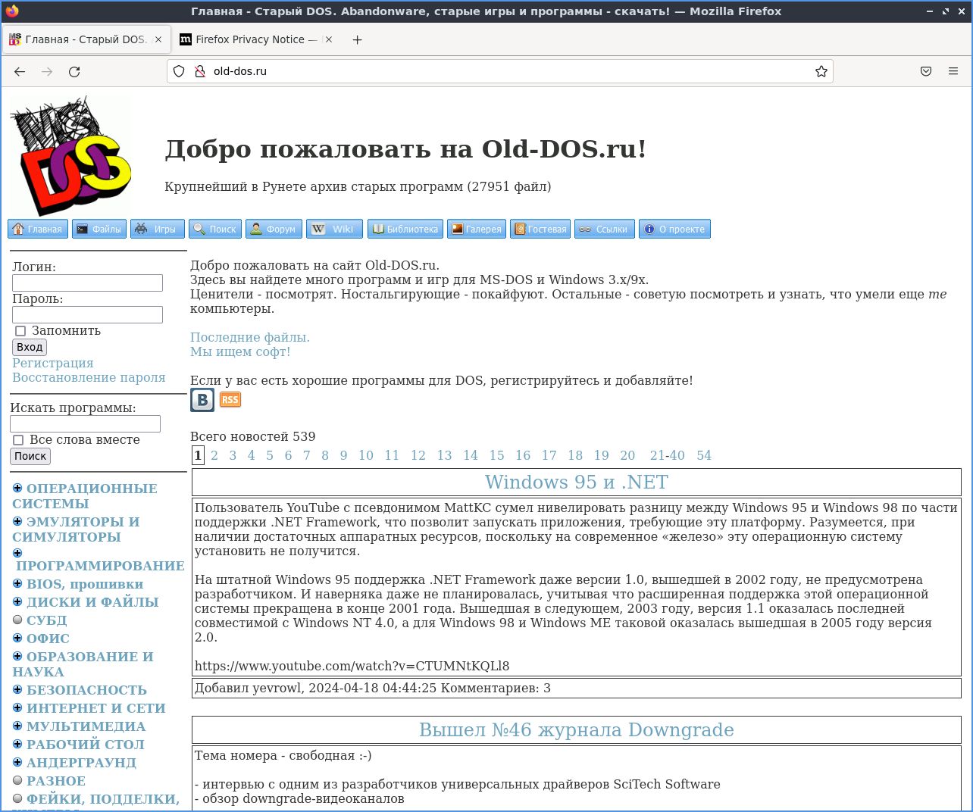Go to news page 10
The height and width of the screenshot is (812, 973).
point(366,455)
